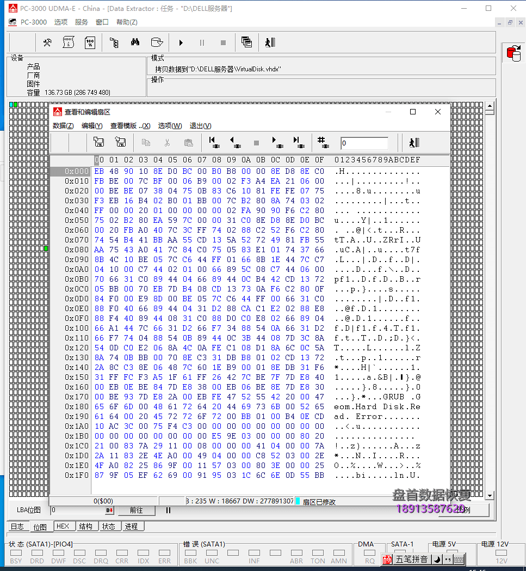Go to next sector arrow icon

[x=278, y=142]
